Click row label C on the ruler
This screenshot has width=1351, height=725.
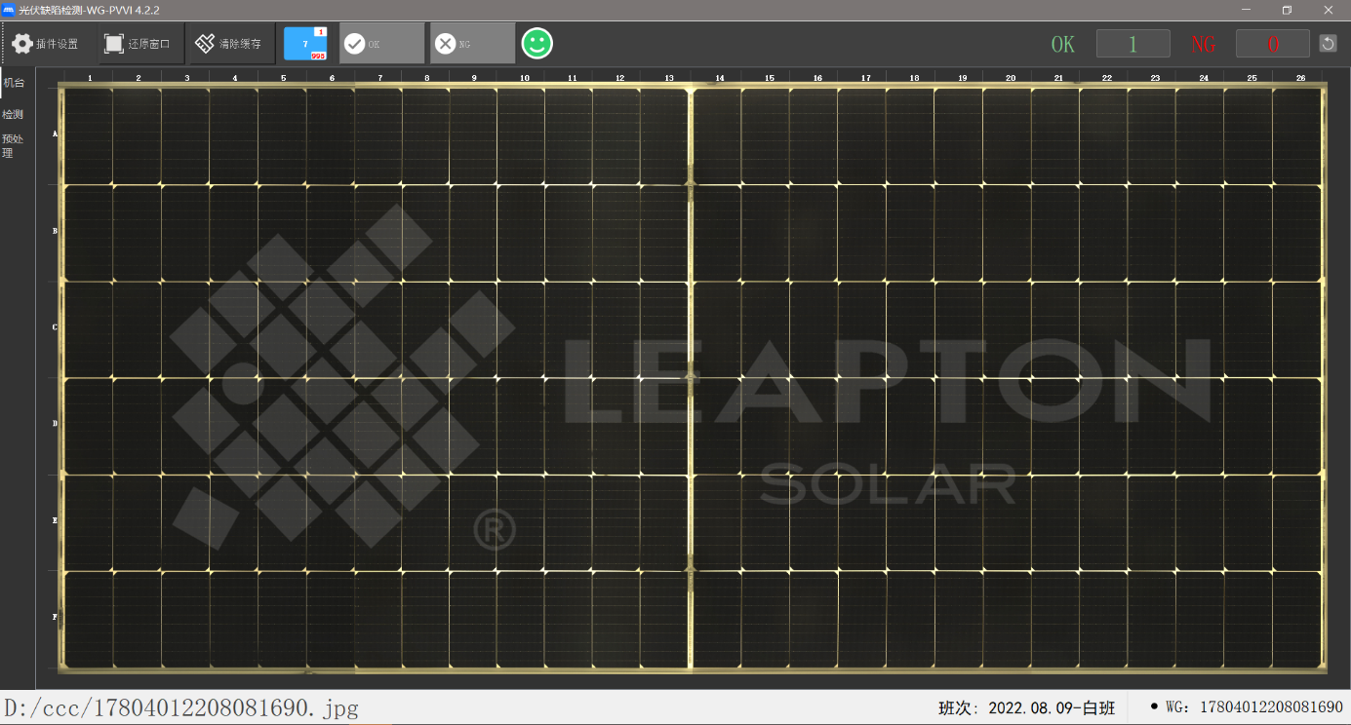pos(55,327)
